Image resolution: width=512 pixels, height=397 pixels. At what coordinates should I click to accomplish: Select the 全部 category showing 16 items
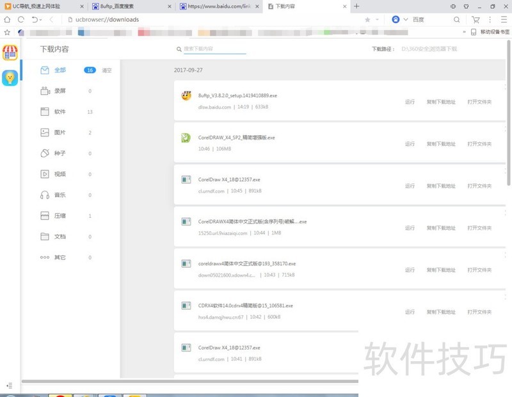(x=61, y=71)
